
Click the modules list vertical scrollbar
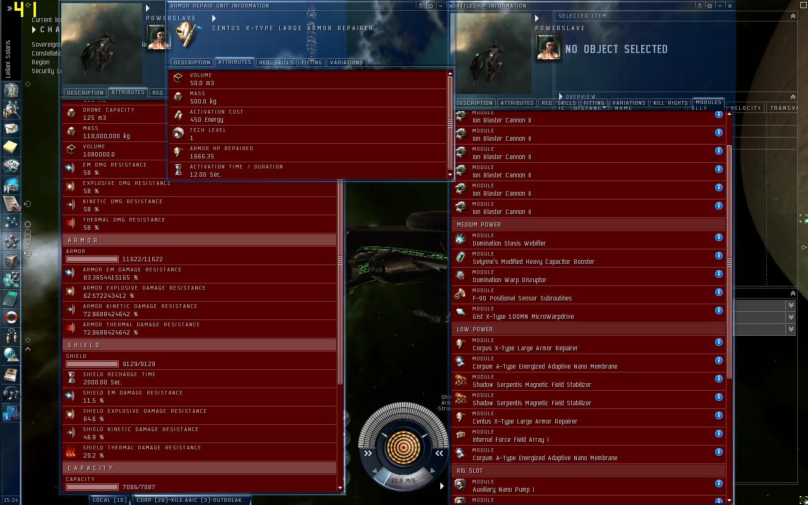(x=728, y=262)
